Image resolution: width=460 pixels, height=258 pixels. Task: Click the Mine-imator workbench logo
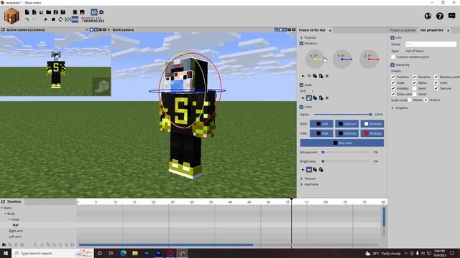click(x=11, y=16)
